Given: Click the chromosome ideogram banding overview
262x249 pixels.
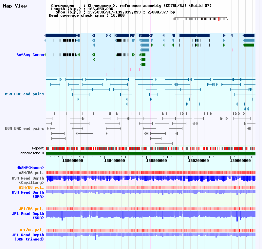Looking at the screenshot, I should point(200,19).
